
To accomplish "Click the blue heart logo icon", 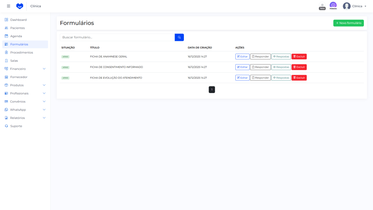I will pos(20,6).
